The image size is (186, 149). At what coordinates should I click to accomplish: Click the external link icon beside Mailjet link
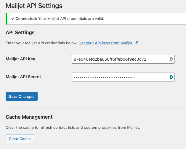(136, 43)
